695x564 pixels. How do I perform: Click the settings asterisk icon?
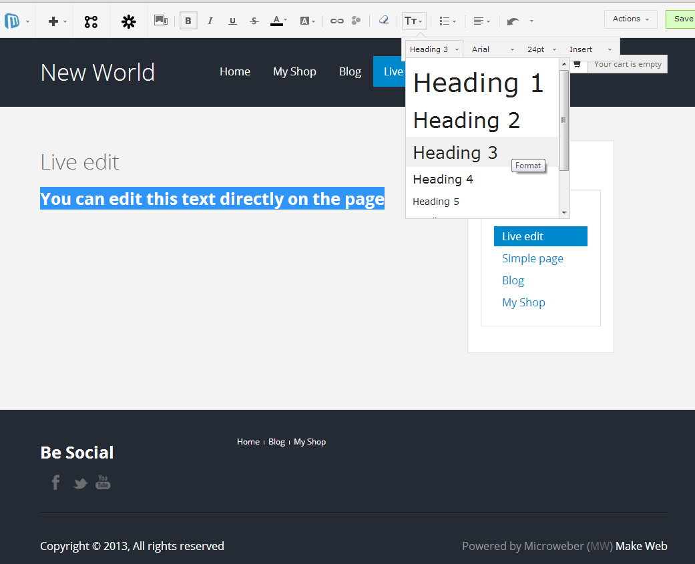point(128,20)
